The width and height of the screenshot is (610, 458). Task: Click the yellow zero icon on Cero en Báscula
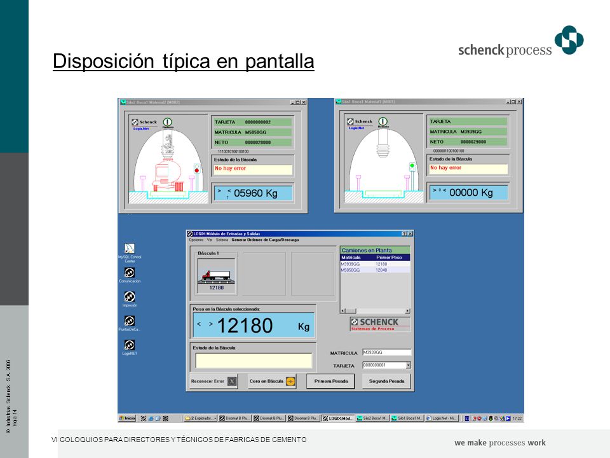290,381
